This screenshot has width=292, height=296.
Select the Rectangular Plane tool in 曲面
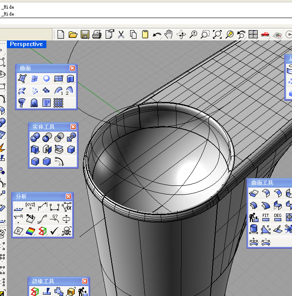coord(58,79)
